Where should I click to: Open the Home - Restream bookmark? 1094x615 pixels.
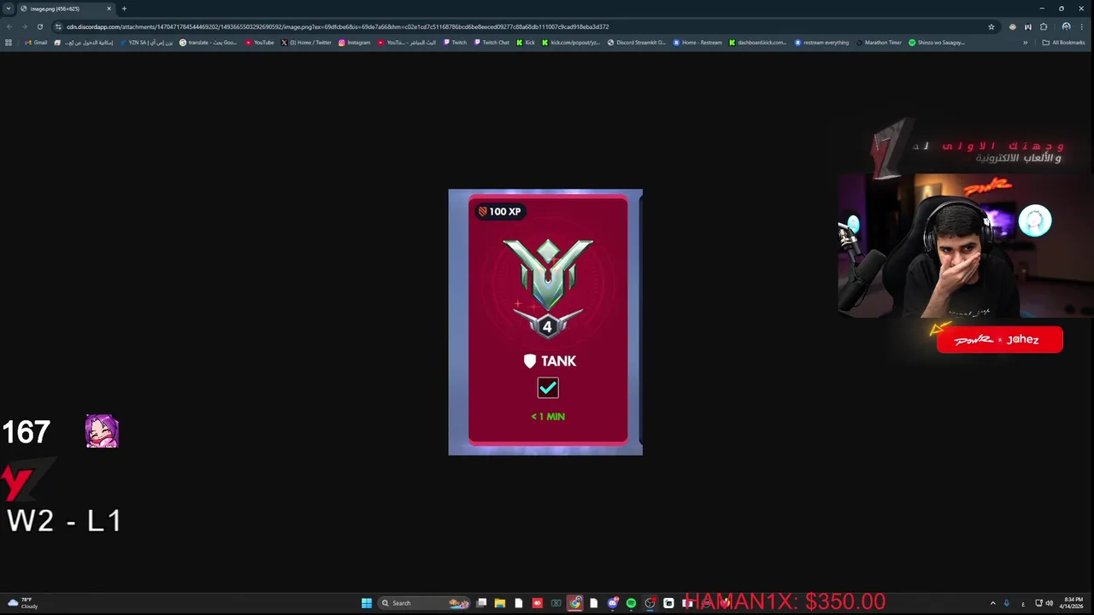coord(697,43)
